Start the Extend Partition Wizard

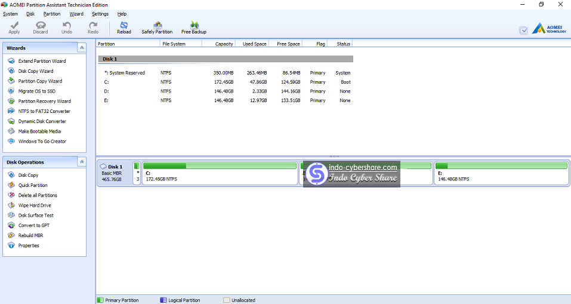tap(42, 61)
